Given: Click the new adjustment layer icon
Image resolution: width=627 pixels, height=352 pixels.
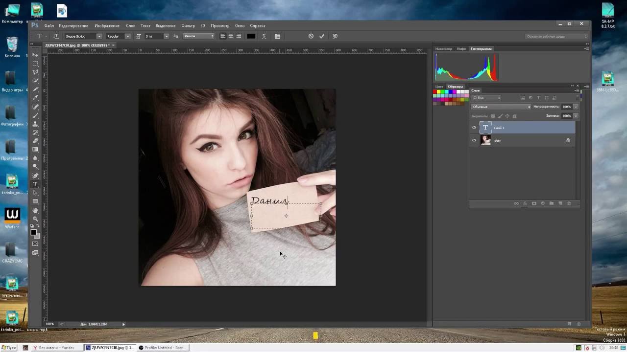Looking at the screenshot, I should (x=543, y=203).
